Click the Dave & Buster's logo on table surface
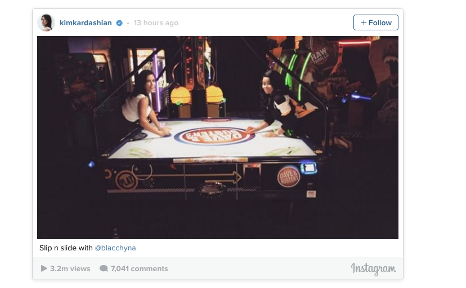The image size is (466, 288). pyautogui.click(x=215, y=137)
